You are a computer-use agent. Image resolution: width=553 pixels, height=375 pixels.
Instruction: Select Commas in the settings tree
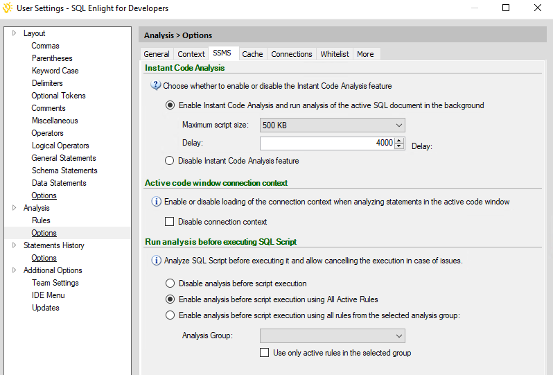pyautogui.click(x=46, y=46)
